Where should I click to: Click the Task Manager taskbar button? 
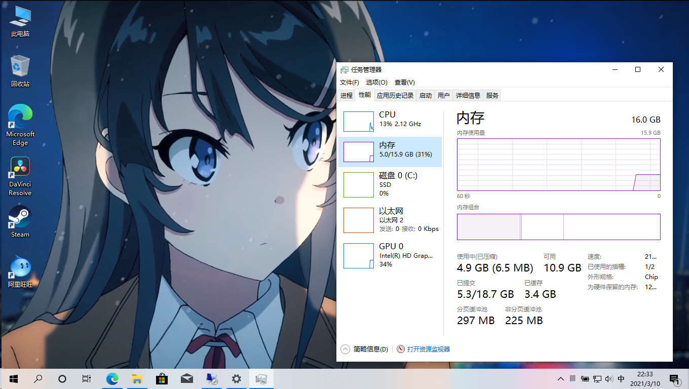coord(261,378)
